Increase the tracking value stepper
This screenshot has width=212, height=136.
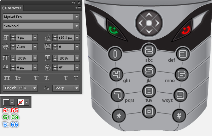tap(55, 45)
